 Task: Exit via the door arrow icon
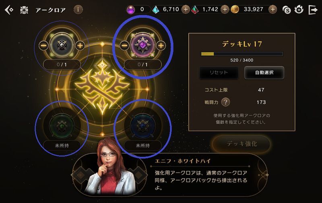pos(313,10)
